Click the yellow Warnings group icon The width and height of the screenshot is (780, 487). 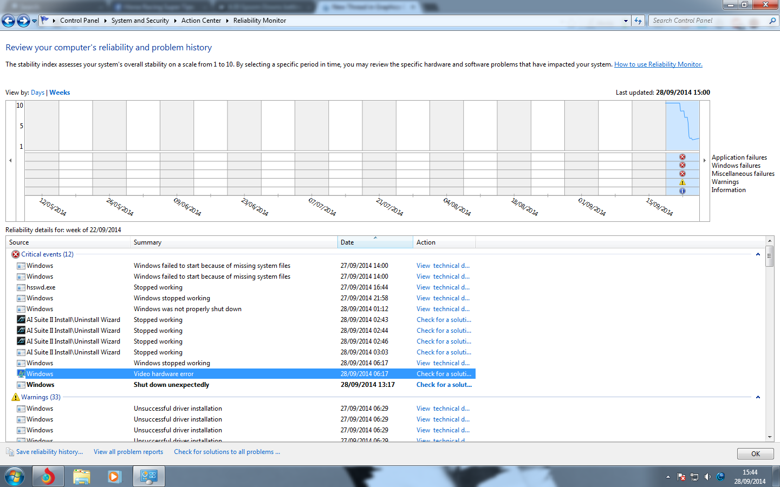tap(16, 397)
